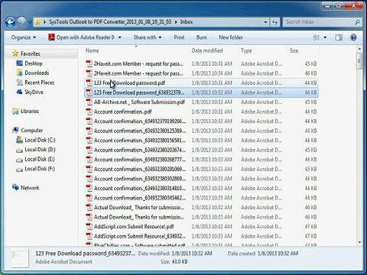Open the view options dropdown arrow
This screenshot has height=275, width=367.
pyautogui.click(x=325, y=37)
